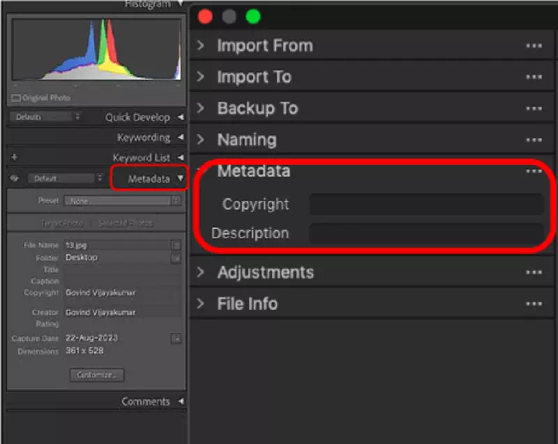
Task: Close the import window with red button
Action: click(205, 17)
